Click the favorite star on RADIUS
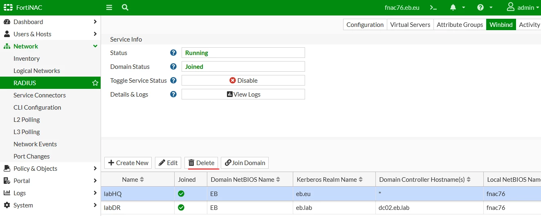Viewport: 541px width, 216px height. point(95,83)
